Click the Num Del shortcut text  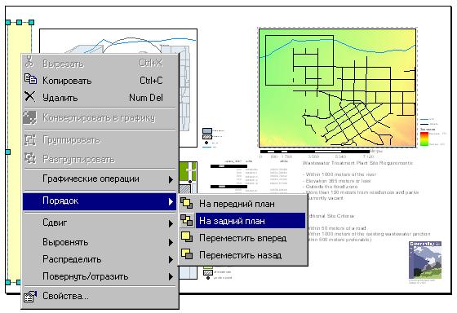[x=146, y=98]
